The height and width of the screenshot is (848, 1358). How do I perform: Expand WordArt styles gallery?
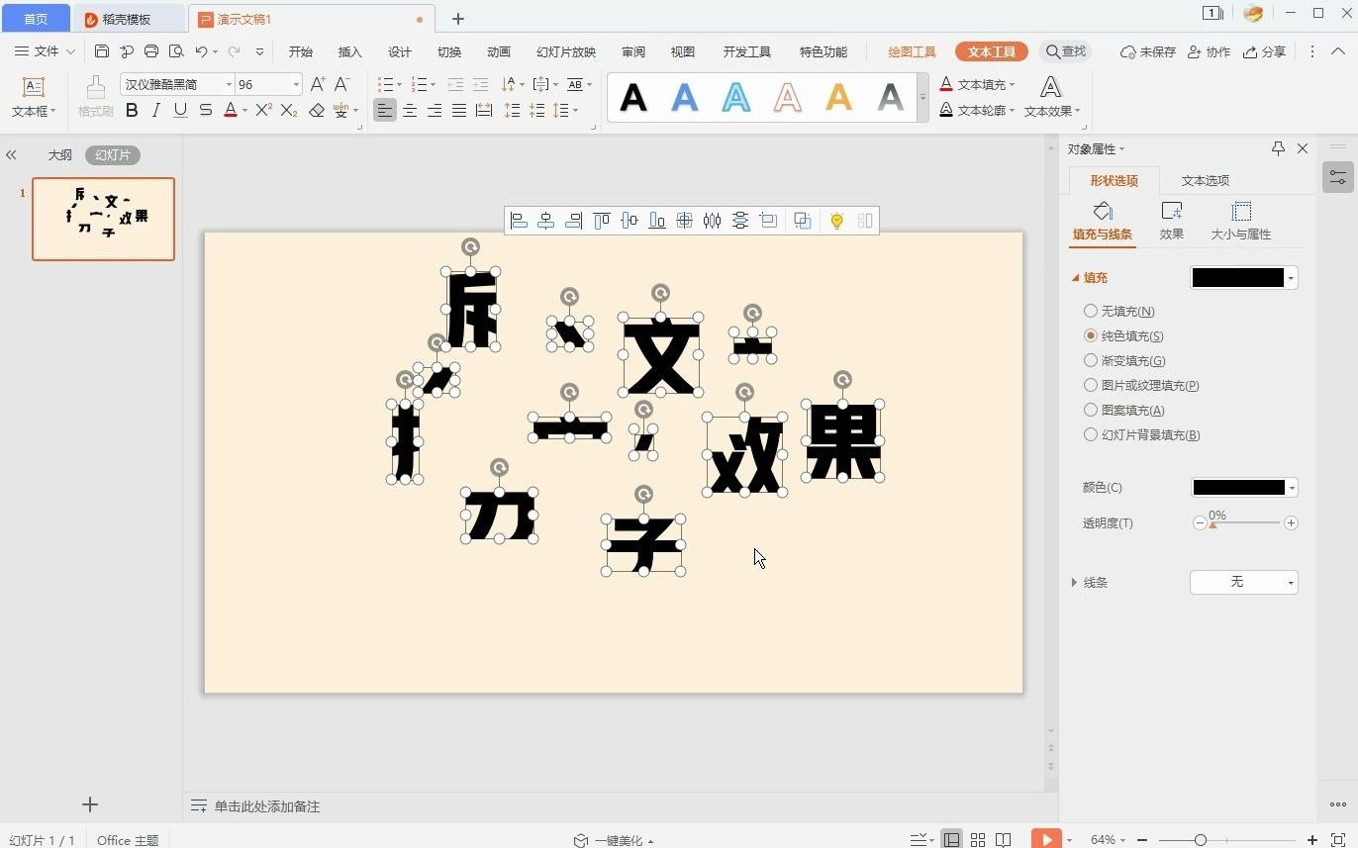[x=922, y=97]
